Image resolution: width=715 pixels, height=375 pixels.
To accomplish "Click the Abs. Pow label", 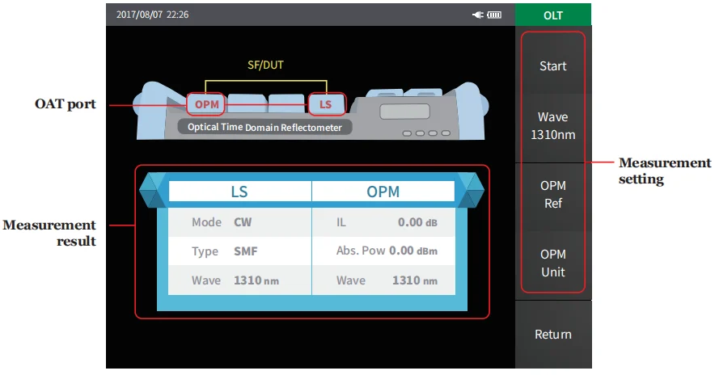I will click(361, 251).
